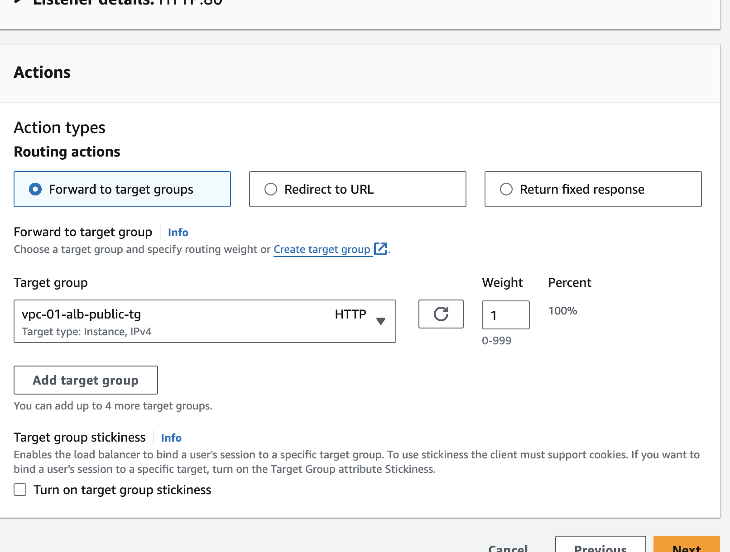
Task: Focus the Weight input field
Action: (505, 315)
